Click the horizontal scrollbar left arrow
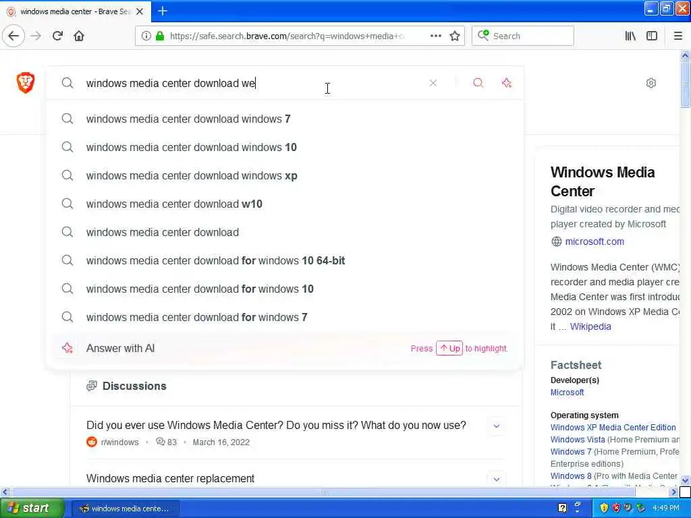 coord(5,492)
